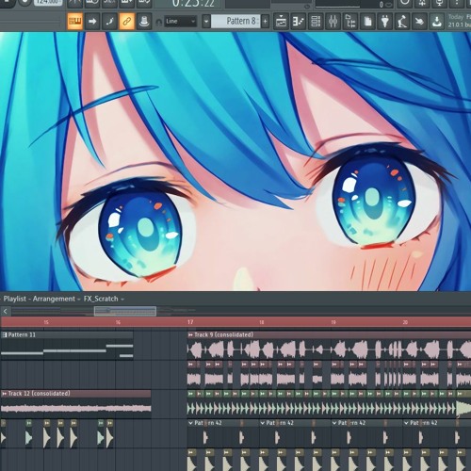Click bar 19 on the timeline ruler
This screenshot has width=471, height=471.
click(333, 322)
